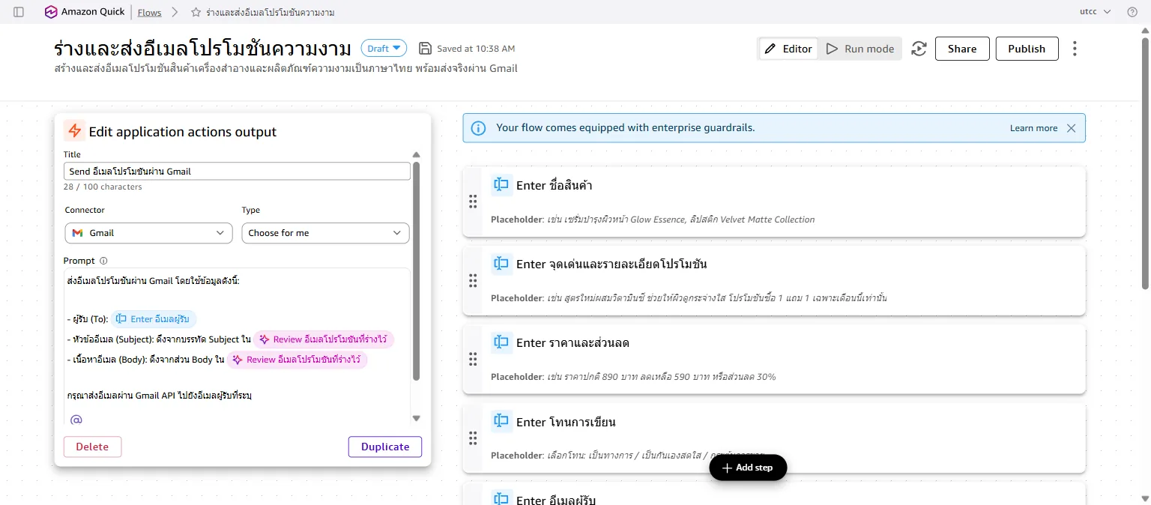Select the 'Enter โทนการเขียน' step title
Image resolution: width=1151 pixels, height=505 pixels.
566,422
